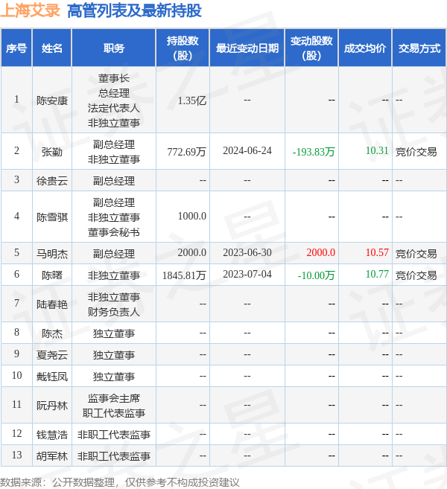The image size is (447, 489).
Task: Click row number 10
Action: pyautogui.click(x=16, y=375)
